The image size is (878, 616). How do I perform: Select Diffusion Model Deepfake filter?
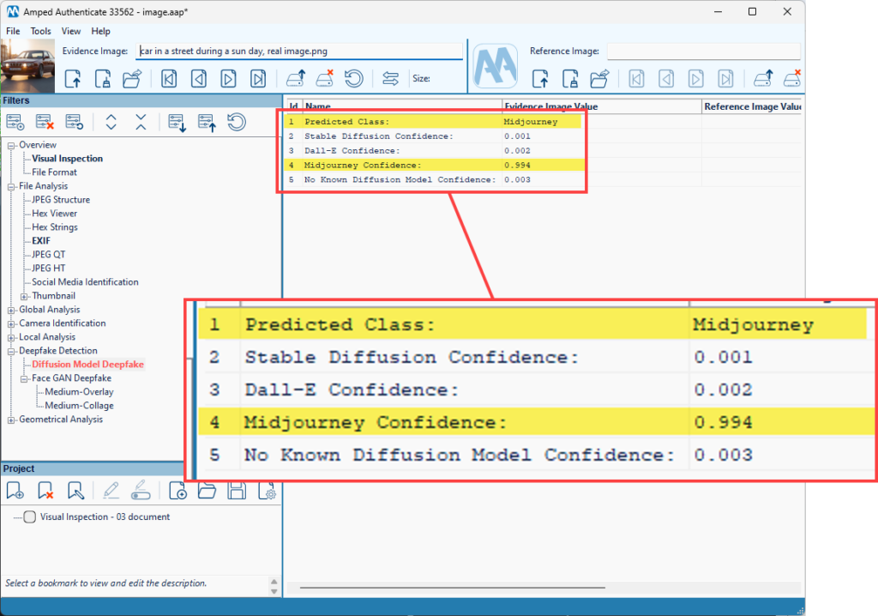pos(88,365)
